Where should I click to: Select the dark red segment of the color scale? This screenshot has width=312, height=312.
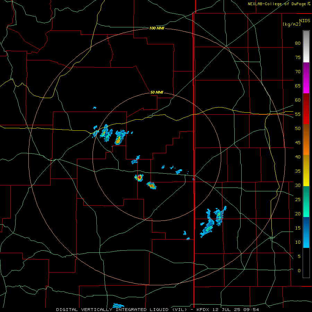click(306, 109)
